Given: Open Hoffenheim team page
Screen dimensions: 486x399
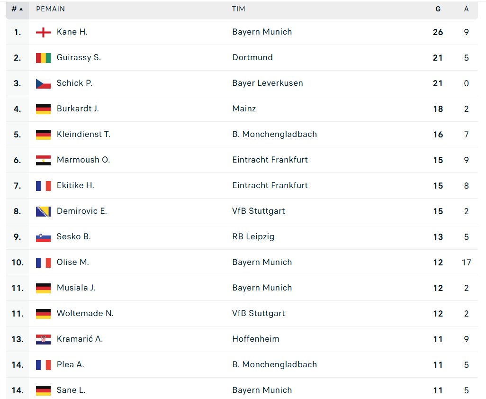Looking at the screenshot, I should click(256, 339).
